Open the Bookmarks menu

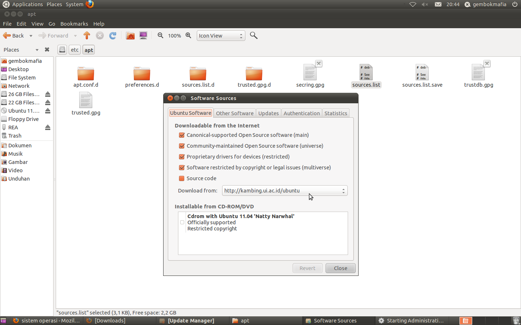pyautogui.click(x=74, y=24)
